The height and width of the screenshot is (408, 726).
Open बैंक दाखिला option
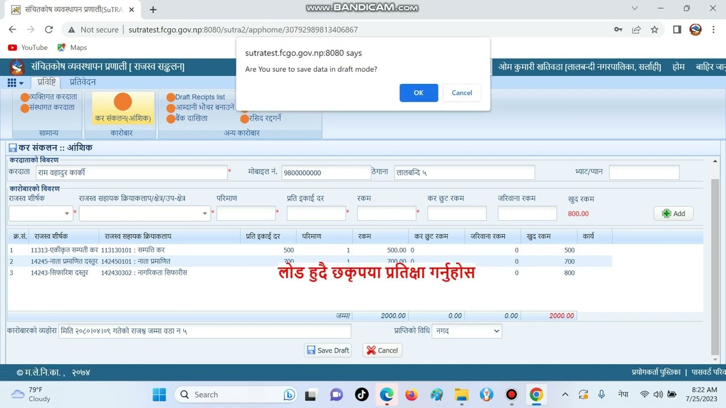tap(187, 118)
